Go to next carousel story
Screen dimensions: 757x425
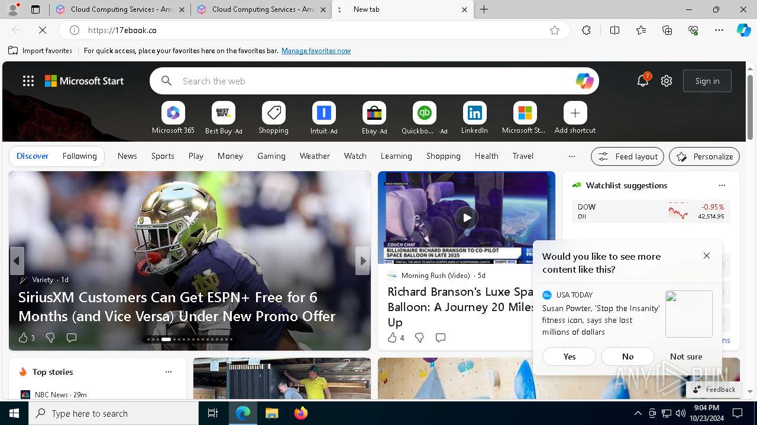(x=363, y=260)
